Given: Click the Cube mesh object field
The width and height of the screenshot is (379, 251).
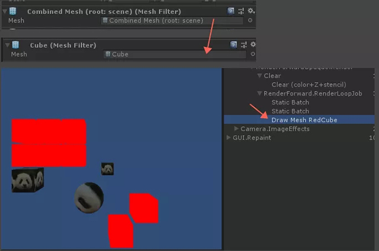Looking at the screenshot, I should (x=174, y=54).
